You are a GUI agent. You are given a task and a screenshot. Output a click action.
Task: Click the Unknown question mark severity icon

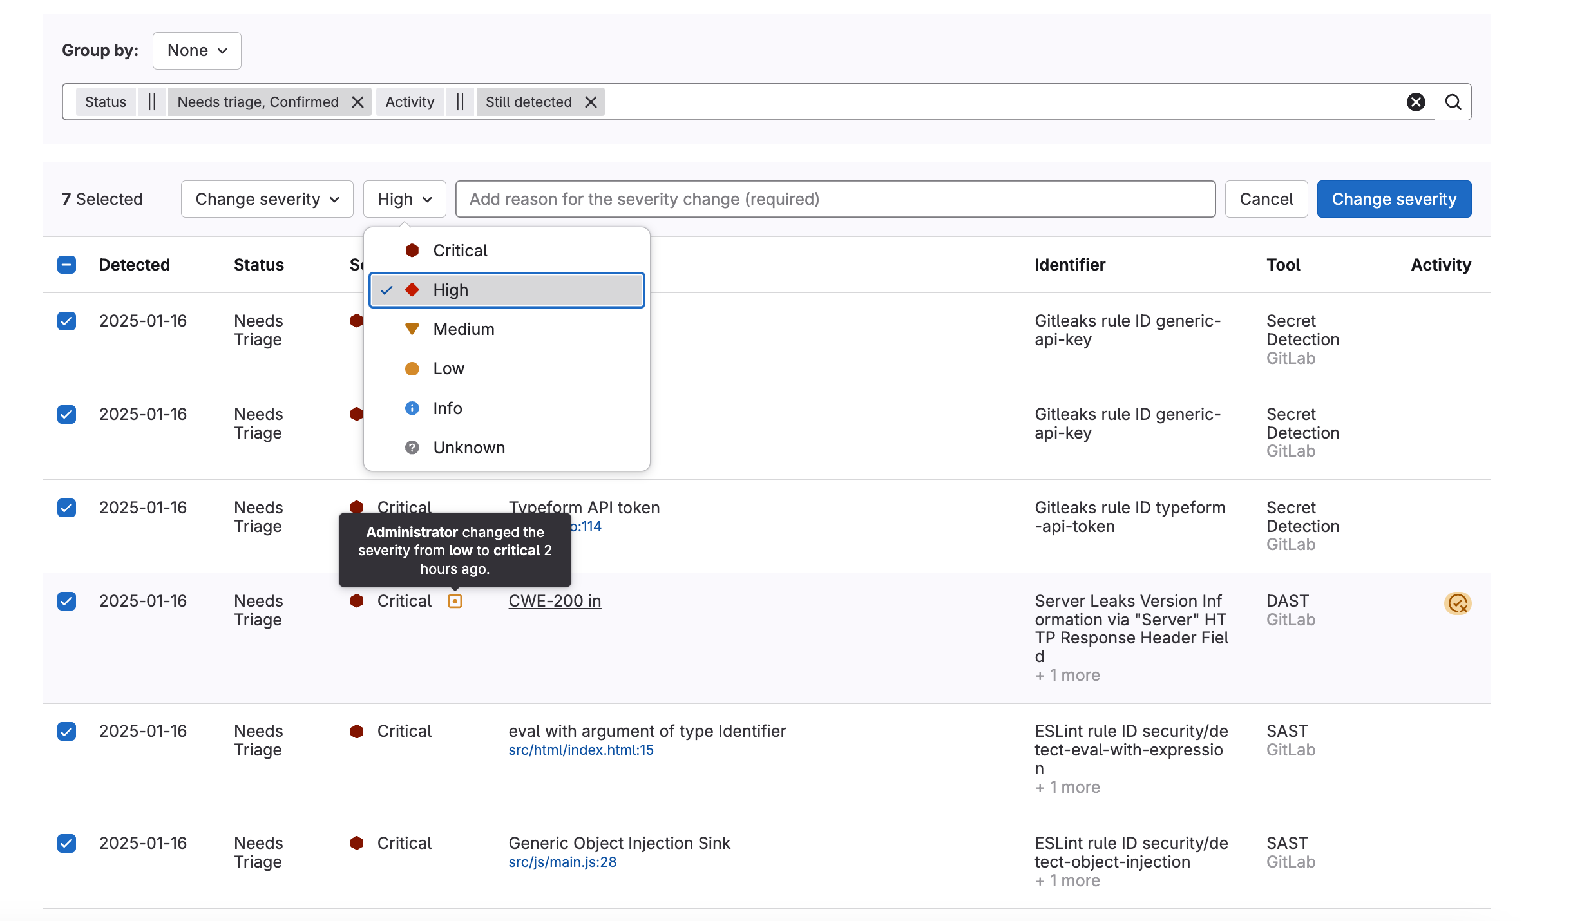click(412, 448)
